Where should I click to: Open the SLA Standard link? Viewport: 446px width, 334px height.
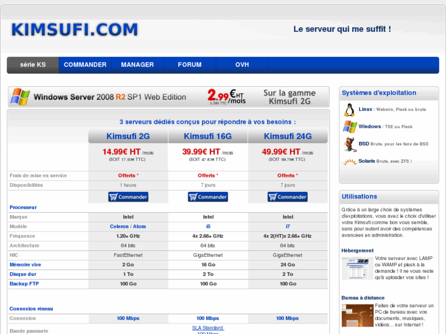point(208,328)
